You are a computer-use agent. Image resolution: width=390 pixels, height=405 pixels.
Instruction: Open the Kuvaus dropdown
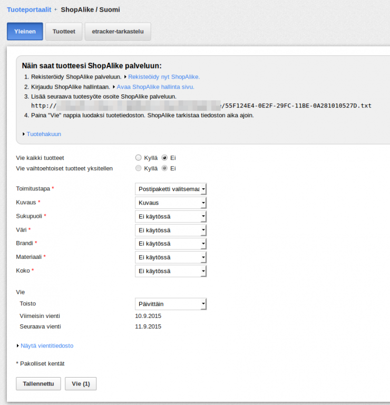click(171, 202)
